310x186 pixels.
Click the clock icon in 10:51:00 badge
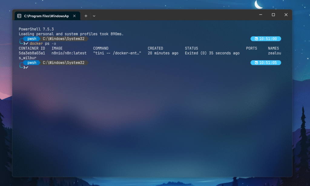(256, 39)
